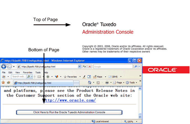Open the Page command bar menu

click(x=119, y=83)
